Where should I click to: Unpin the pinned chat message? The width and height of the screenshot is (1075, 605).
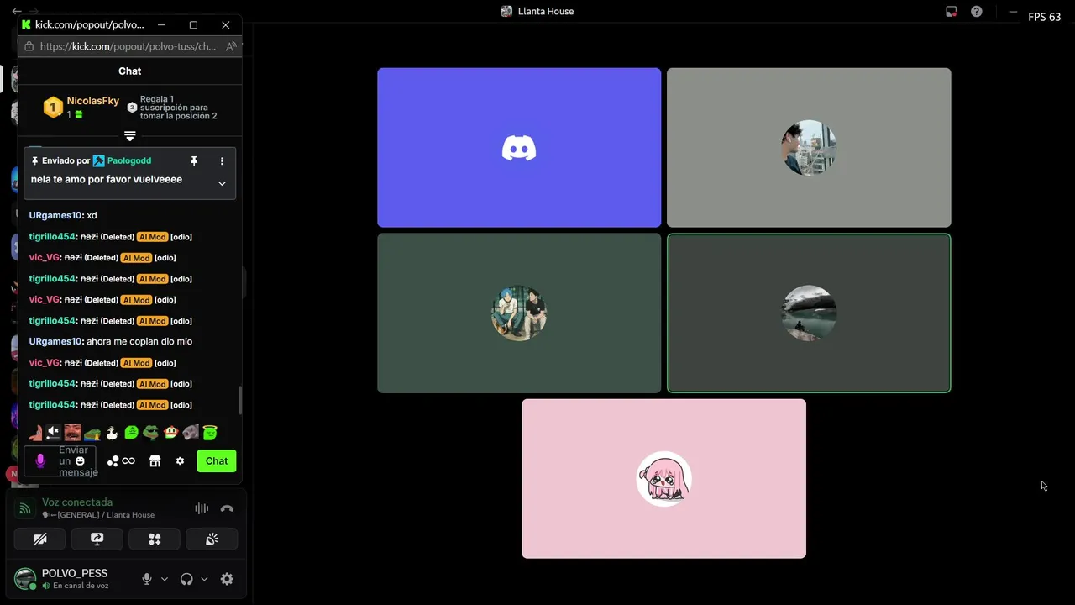(194, 160)
